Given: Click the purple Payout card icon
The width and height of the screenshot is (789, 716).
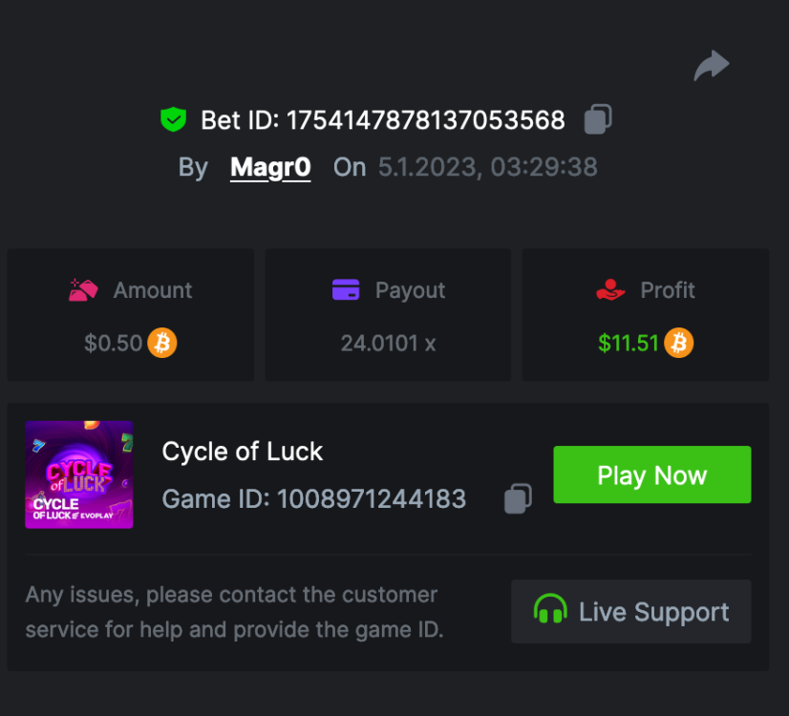Looking at the screenshot, I should click(346, 289).
